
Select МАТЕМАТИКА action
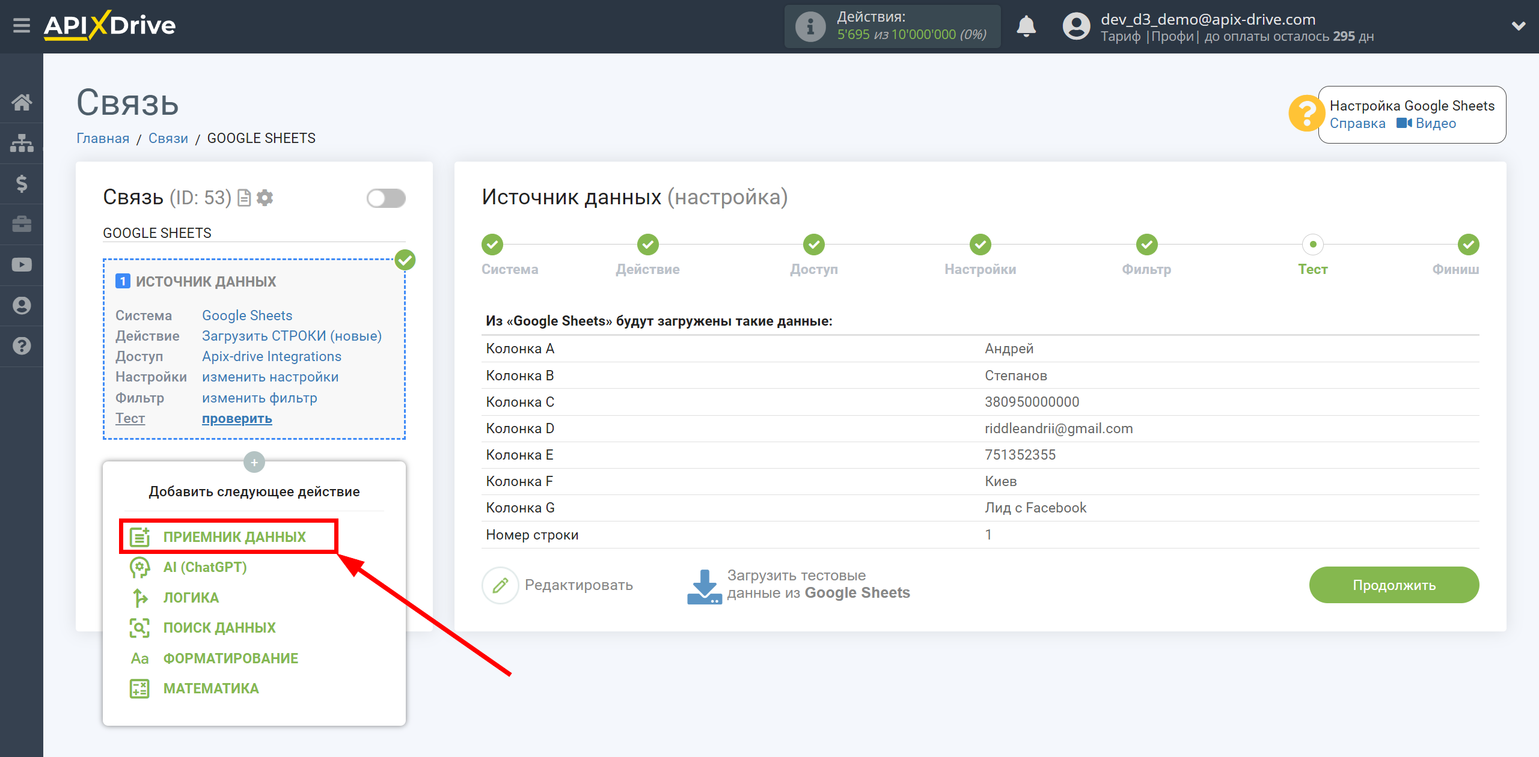pyautogui.click(x=211, y=689)
